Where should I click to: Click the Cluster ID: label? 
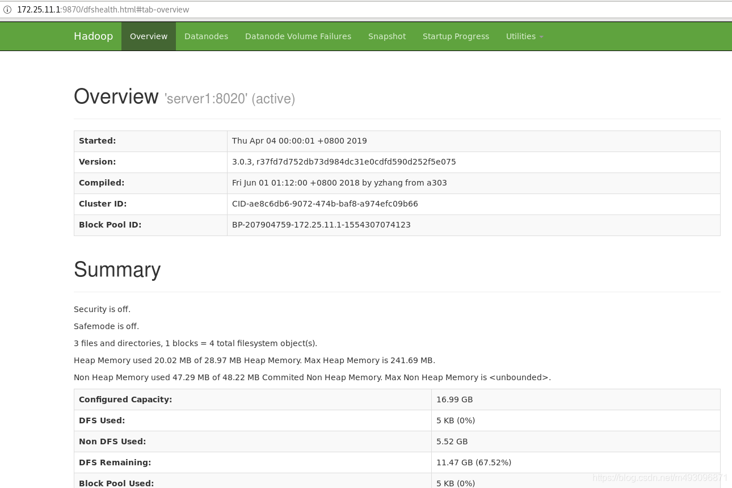(x=103, y=204)
